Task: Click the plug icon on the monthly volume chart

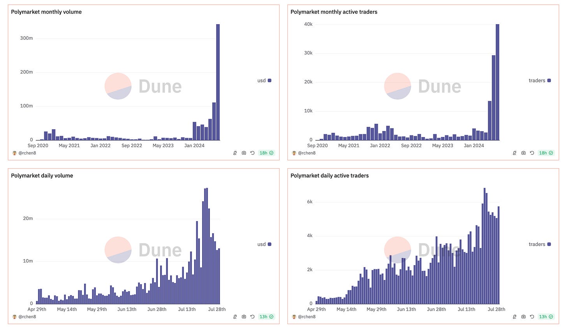Action: click(x=235, y=153)
